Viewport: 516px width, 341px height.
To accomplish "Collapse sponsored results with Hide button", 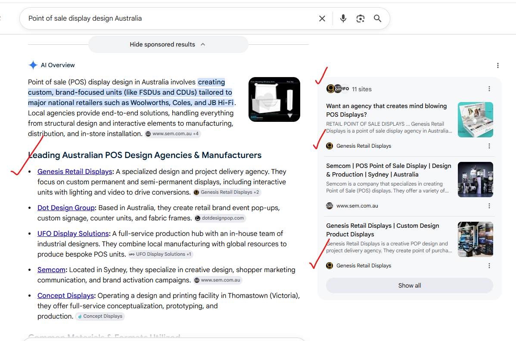I will [168, 44].
